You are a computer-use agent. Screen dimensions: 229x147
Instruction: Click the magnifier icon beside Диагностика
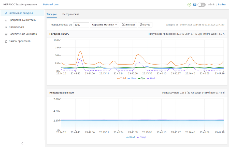click(x=6, y=27)
